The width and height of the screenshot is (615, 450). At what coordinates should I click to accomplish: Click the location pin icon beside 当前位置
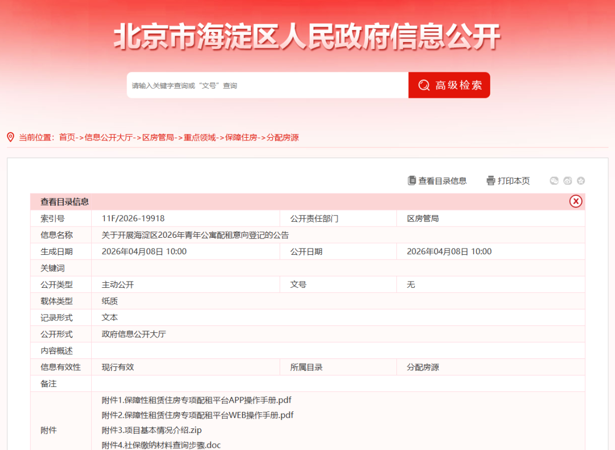tap(10, 137)
